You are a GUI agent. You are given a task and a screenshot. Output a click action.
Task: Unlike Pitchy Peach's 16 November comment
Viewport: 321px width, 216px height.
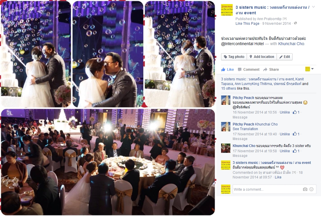(285, 112)
